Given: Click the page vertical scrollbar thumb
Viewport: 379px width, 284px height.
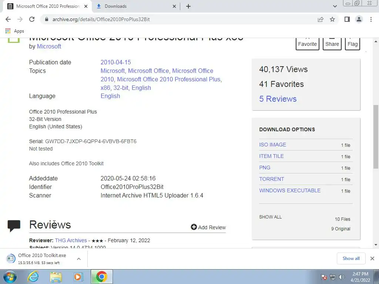Looking at the screenshot, I should point(376,137).
